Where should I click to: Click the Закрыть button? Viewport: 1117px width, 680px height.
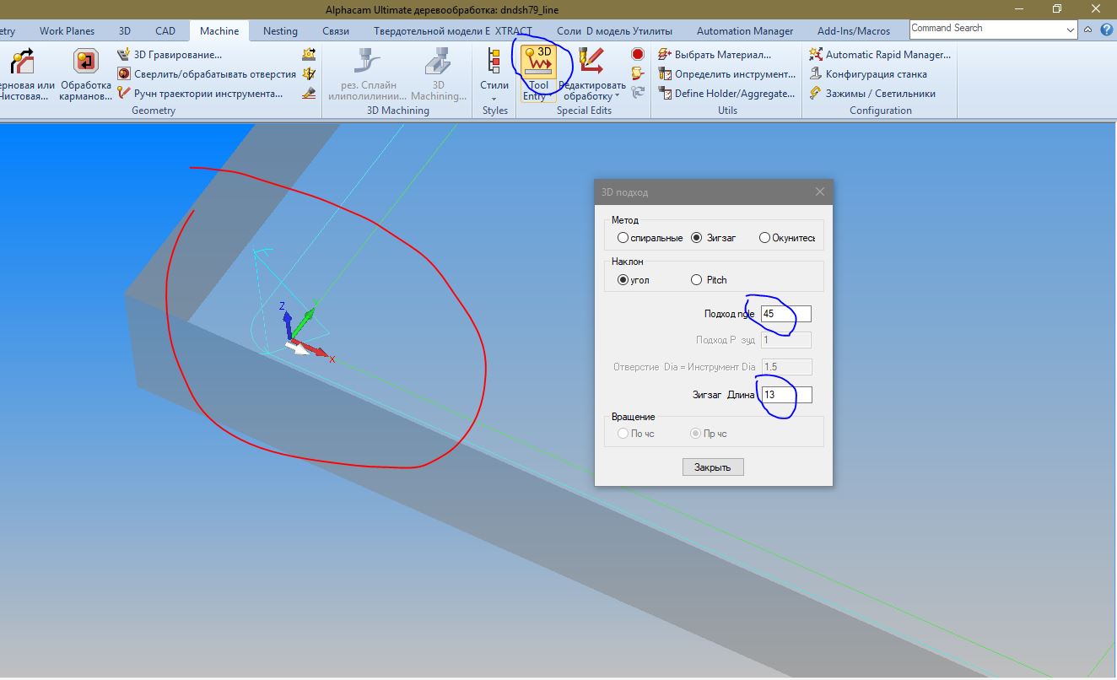pos(713,467)
